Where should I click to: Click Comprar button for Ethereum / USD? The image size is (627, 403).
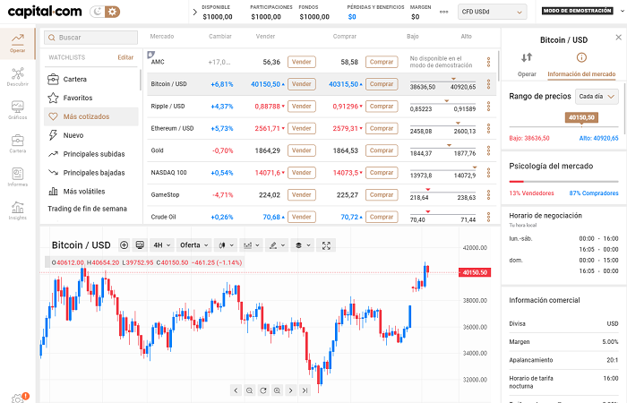pos(382,128)
